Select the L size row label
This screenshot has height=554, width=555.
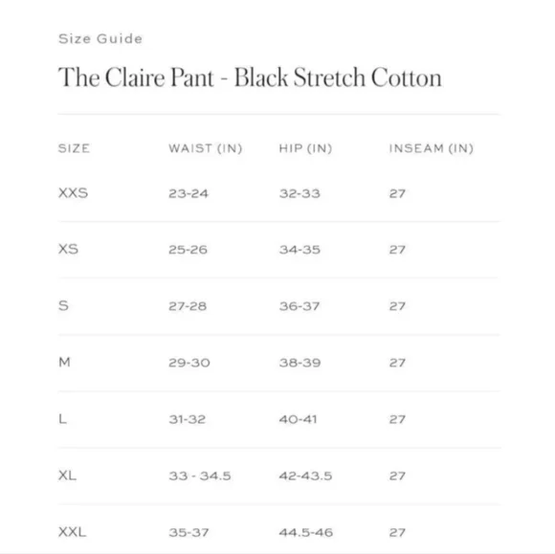coord(62,419)
